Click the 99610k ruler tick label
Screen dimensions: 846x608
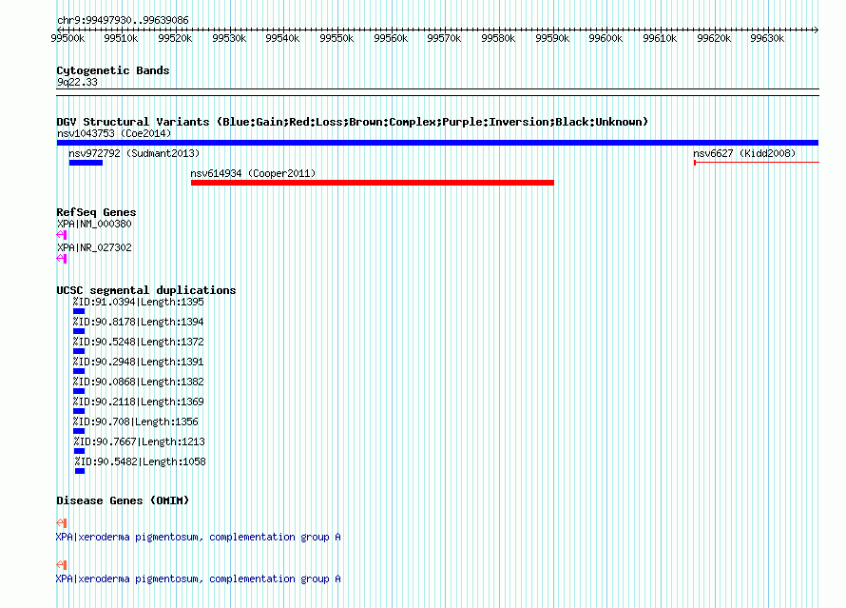[660, 38]
